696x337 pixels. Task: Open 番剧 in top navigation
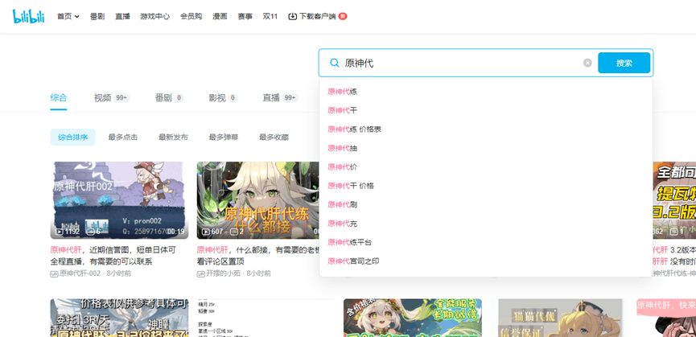point(97,16)
